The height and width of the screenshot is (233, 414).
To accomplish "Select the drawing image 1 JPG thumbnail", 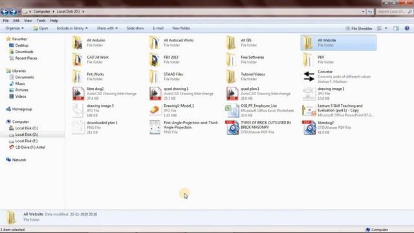I will point(309,93).
